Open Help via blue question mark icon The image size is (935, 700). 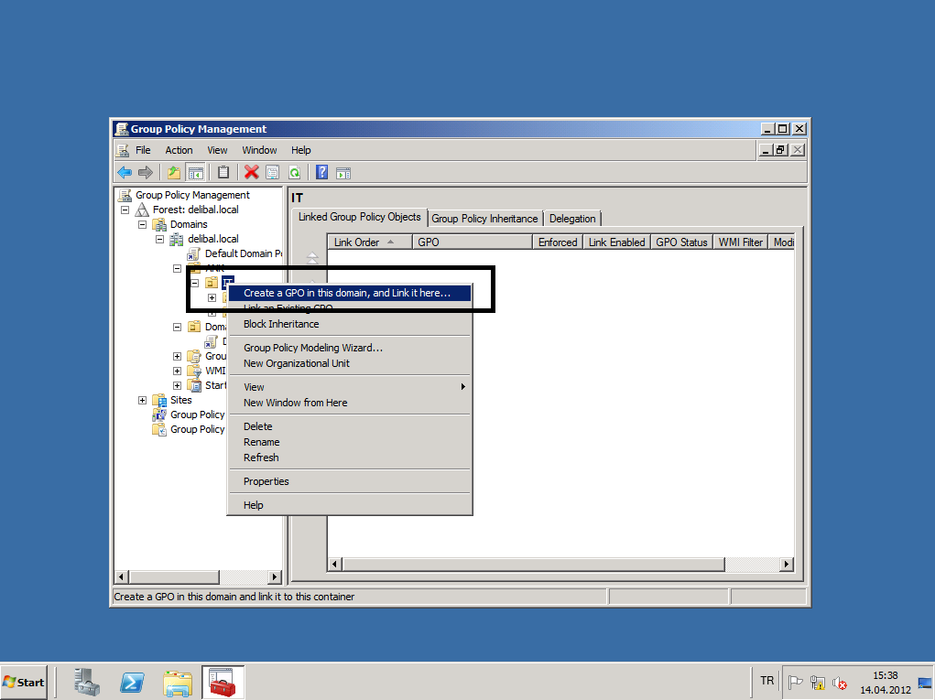click(x=322, y=172)
